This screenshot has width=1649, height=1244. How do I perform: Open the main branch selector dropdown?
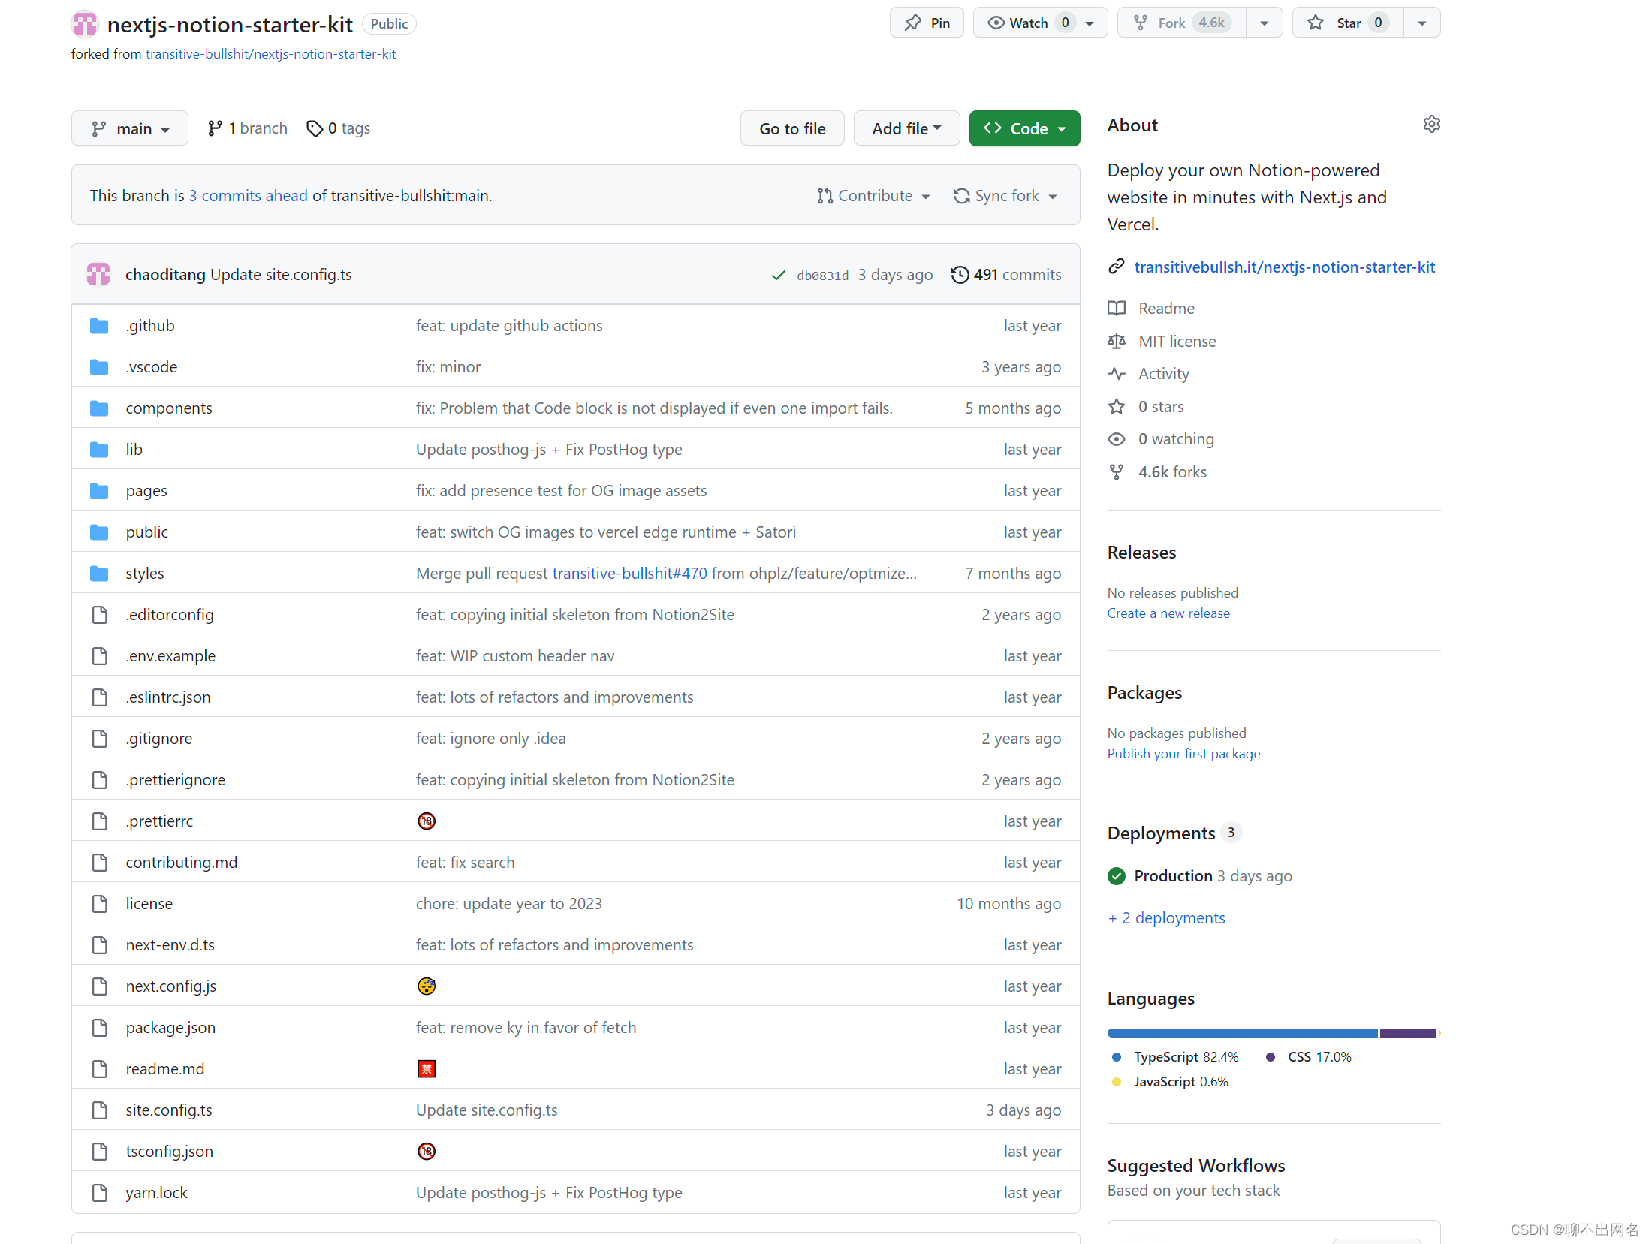coord(130,129)
